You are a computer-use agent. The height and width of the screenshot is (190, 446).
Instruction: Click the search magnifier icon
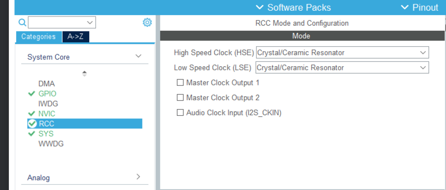click(22, 22)
